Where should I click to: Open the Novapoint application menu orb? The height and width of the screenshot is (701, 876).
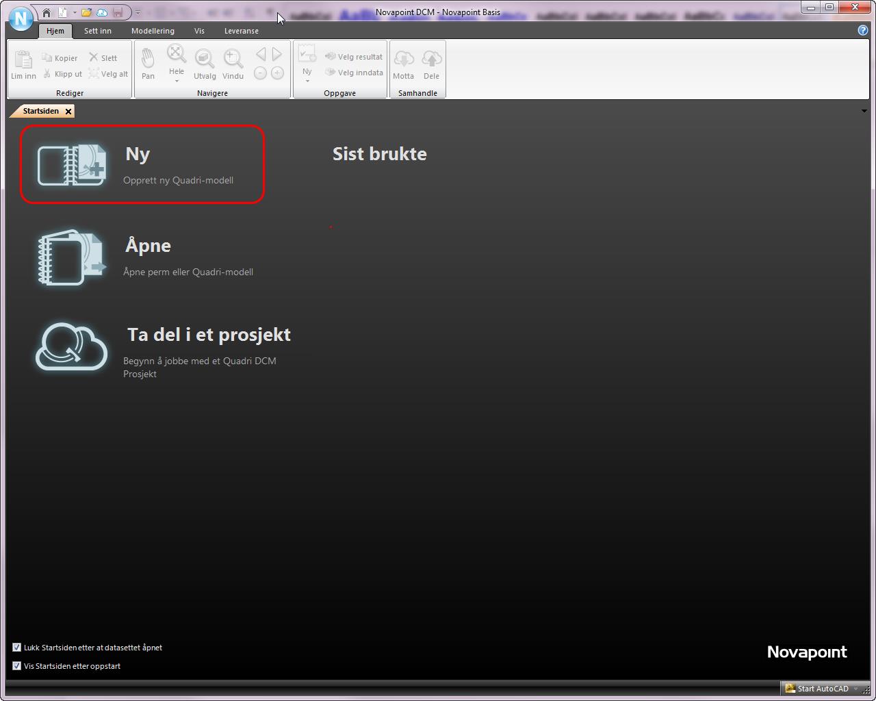point(21,18)
